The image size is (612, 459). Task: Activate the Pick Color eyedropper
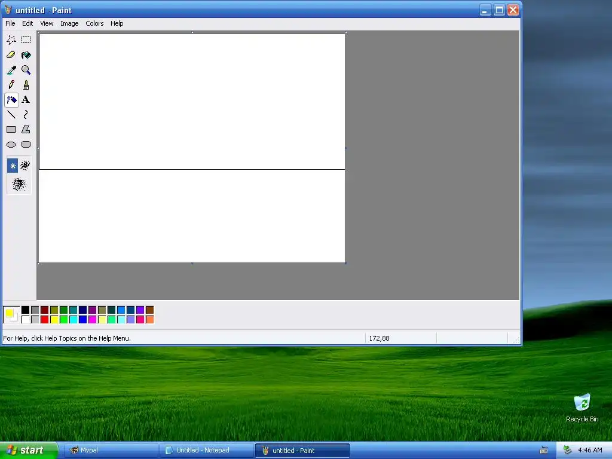point(11,70)
